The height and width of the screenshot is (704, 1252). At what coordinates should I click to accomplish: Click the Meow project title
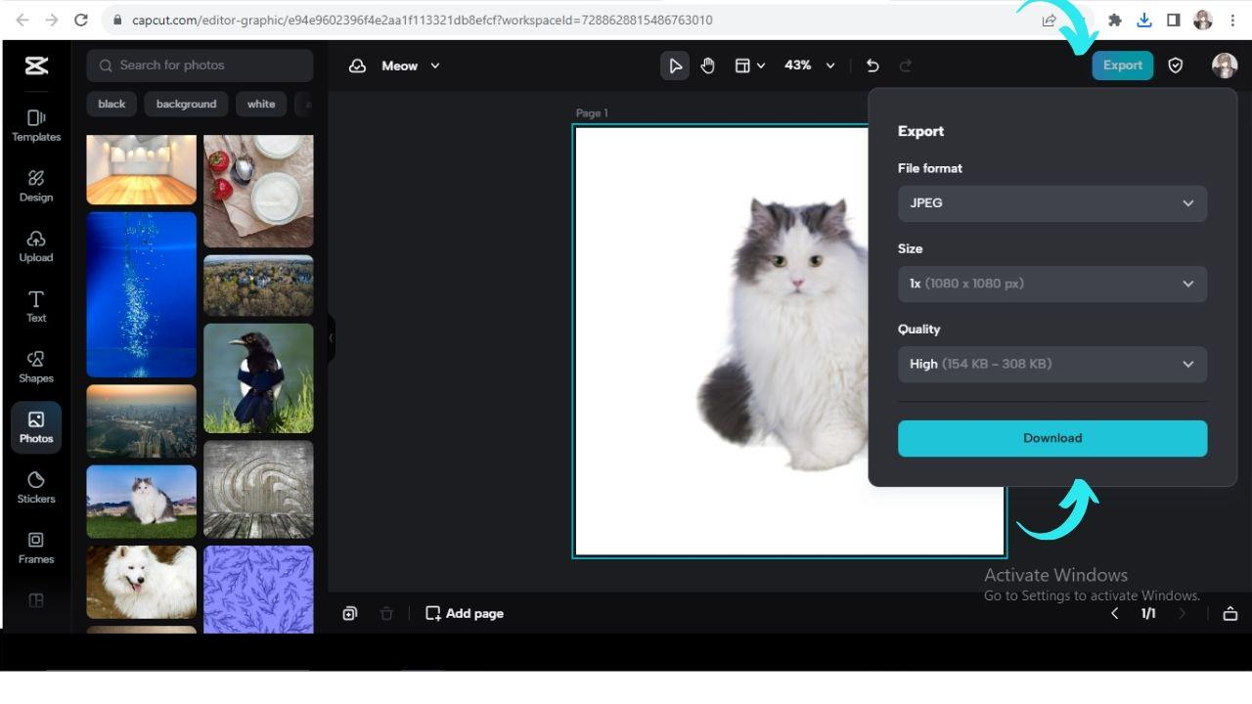(x=399, y=66)
